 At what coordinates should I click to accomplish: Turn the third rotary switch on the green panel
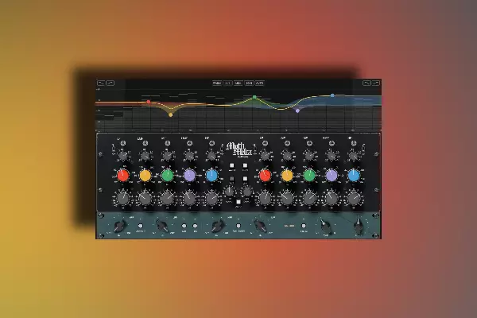click(x=218, y=226)
